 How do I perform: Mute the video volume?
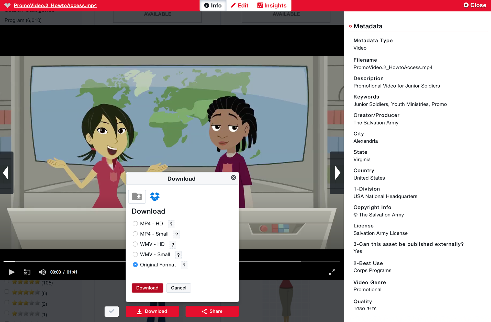coord(42,272)
